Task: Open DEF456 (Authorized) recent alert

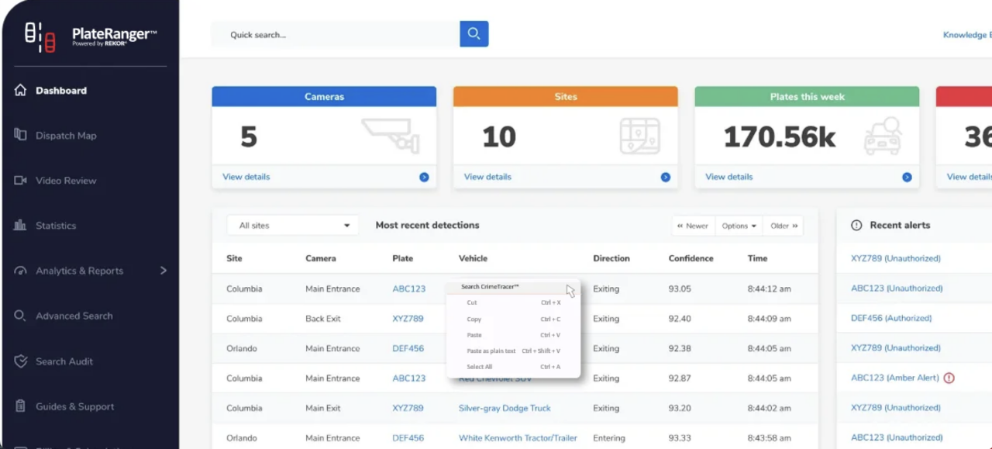Action: pyautogui.click(x=891, y=318)
